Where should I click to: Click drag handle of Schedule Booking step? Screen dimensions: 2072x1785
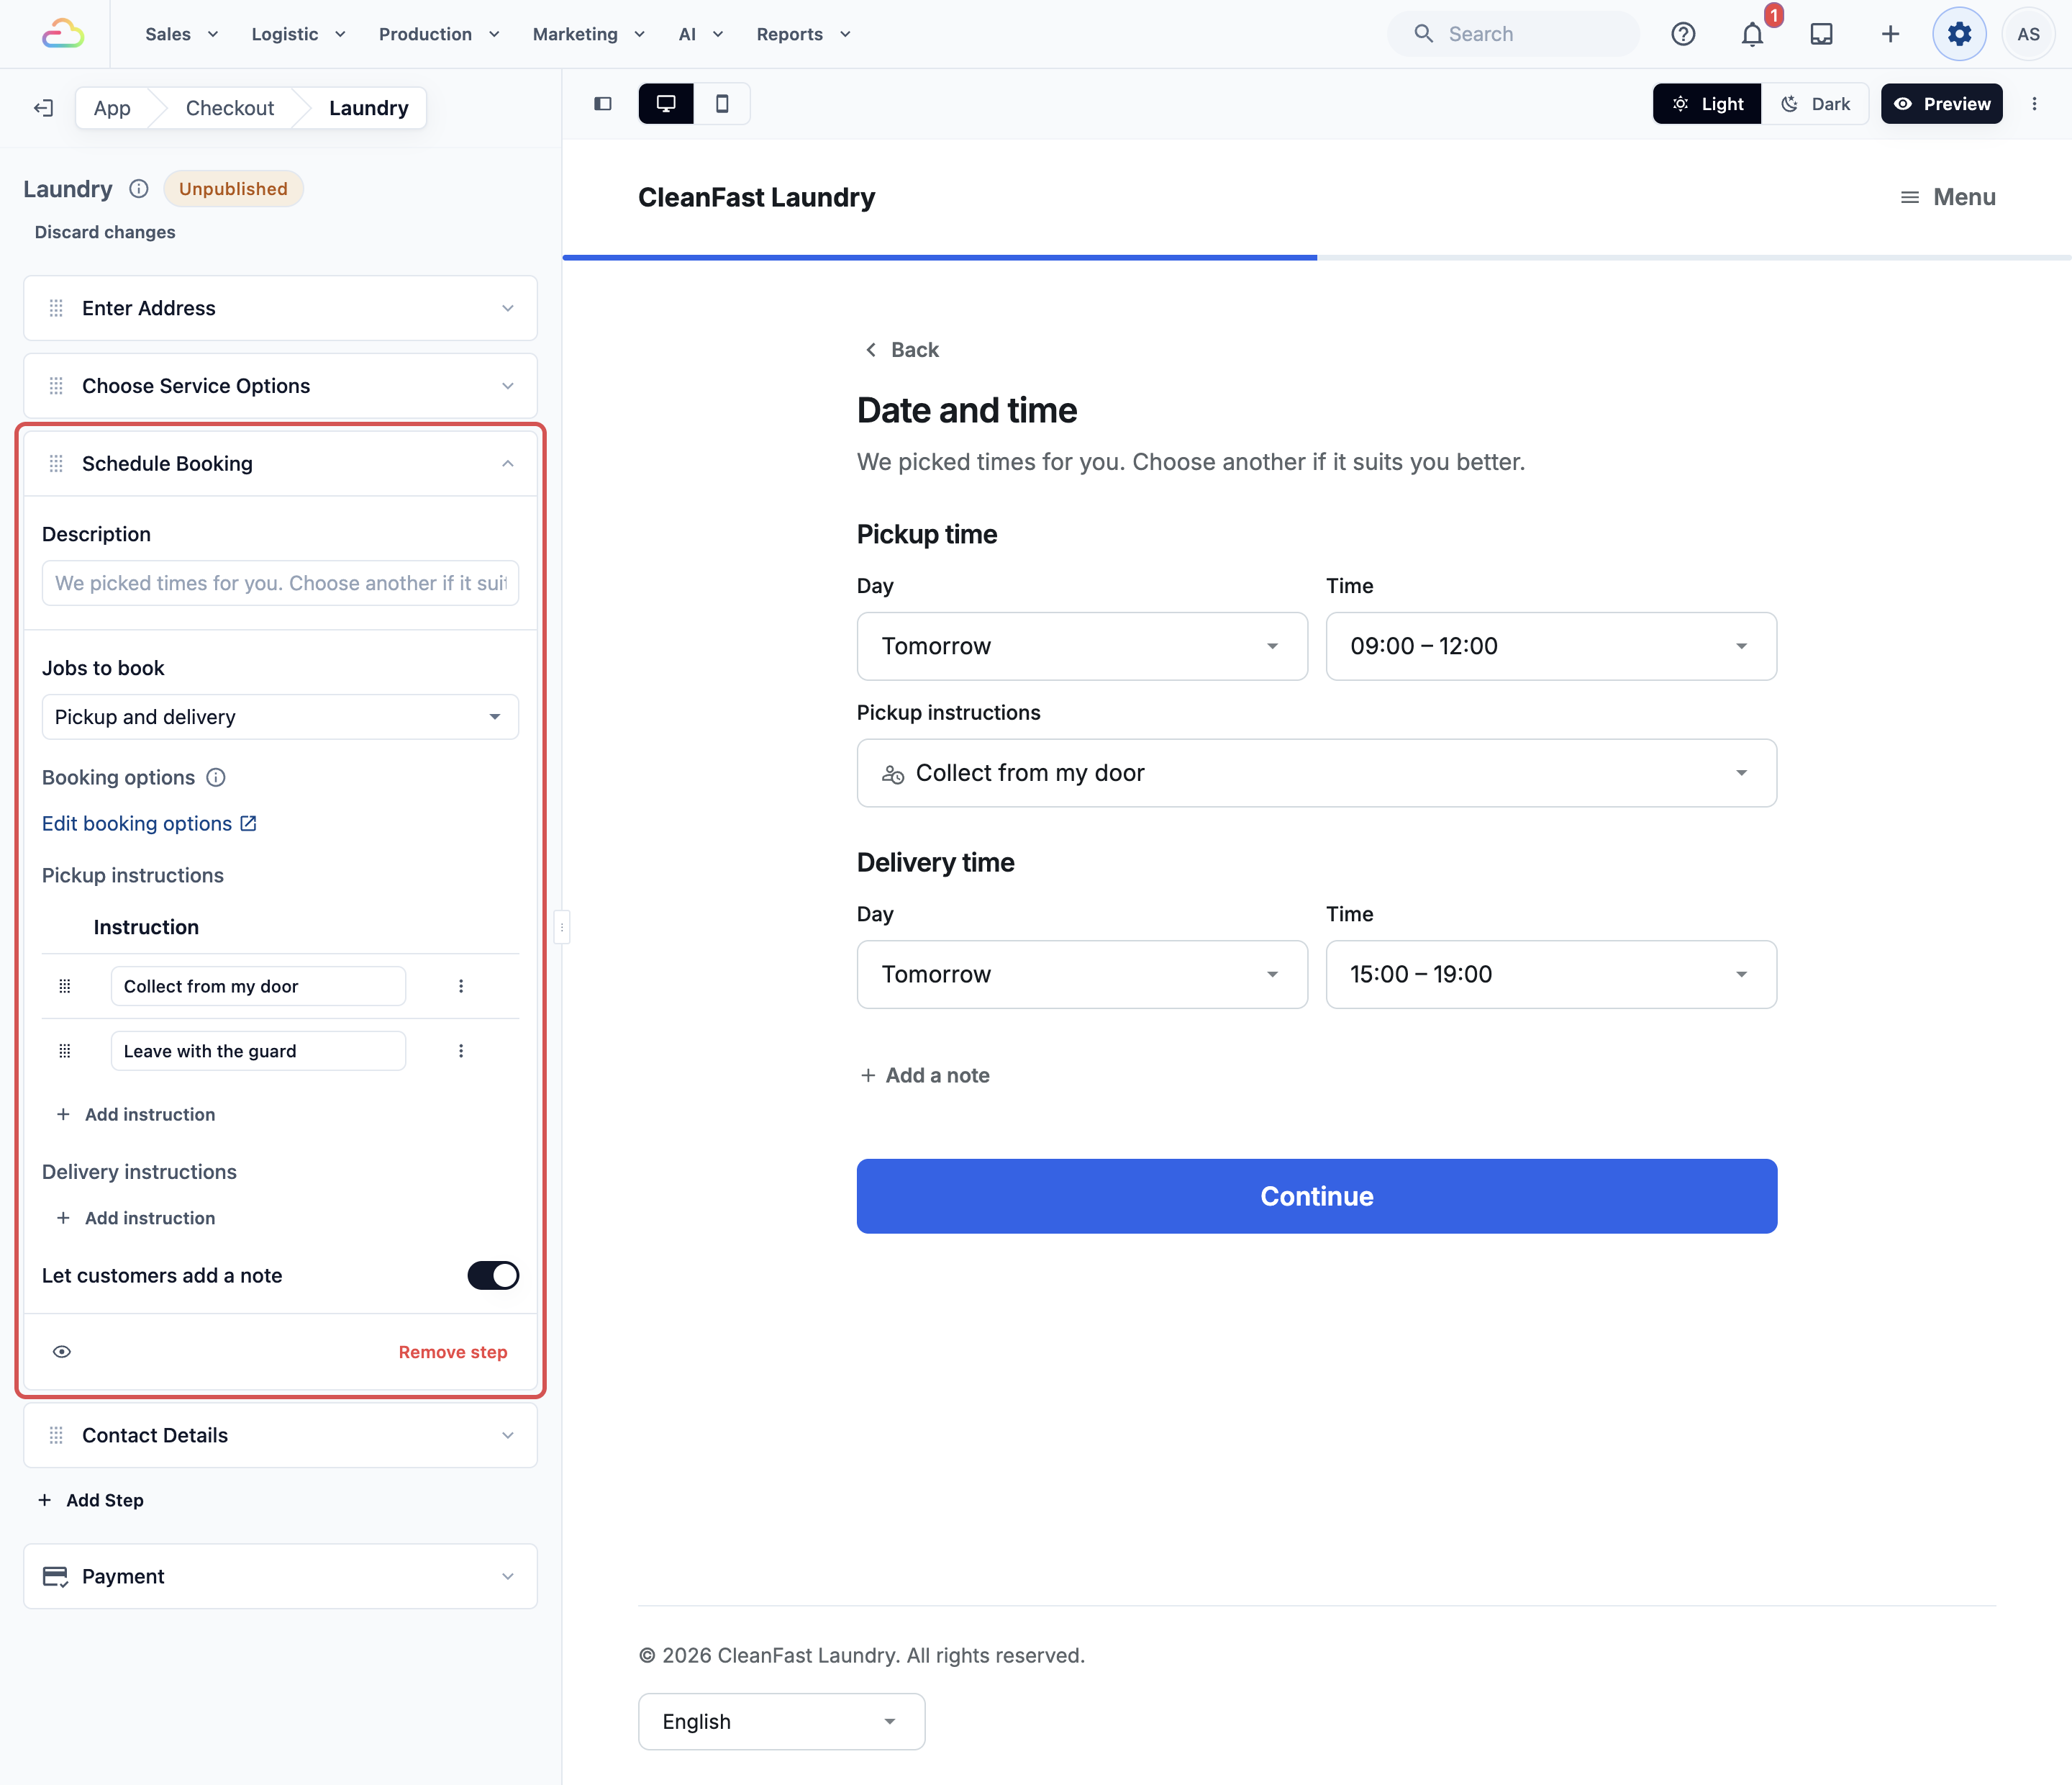[x=56, y=464]
